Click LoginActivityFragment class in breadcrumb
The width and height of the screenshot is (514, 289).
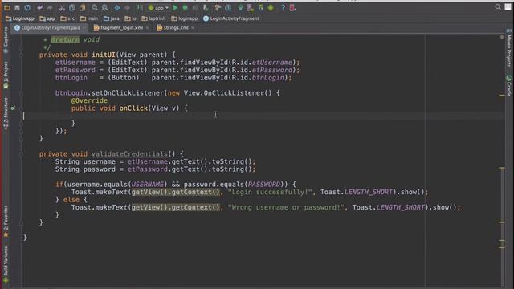tap(231, 18)
